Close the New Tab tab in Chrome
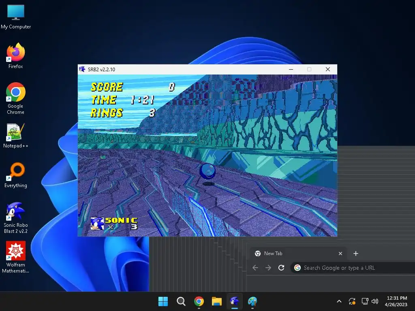Screen dimensions: 415x311 [x=340, y=253]
